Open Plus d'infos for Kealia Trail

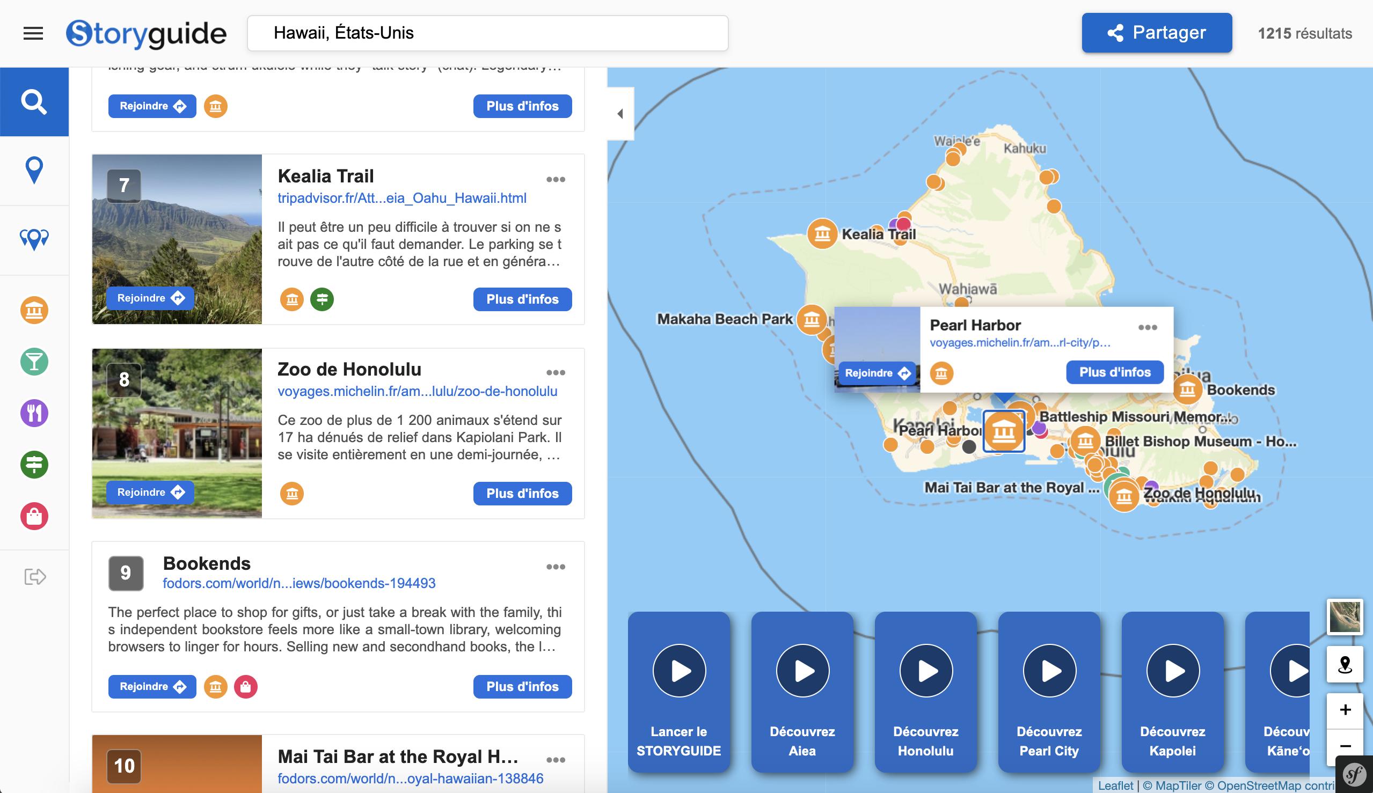click(522, 299)
